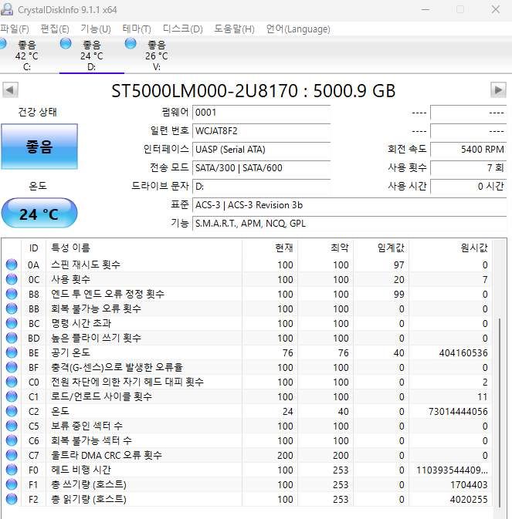Click status orb for attribute ID BE
Screen dimensions: 512x519
click(x=12, y=352)
